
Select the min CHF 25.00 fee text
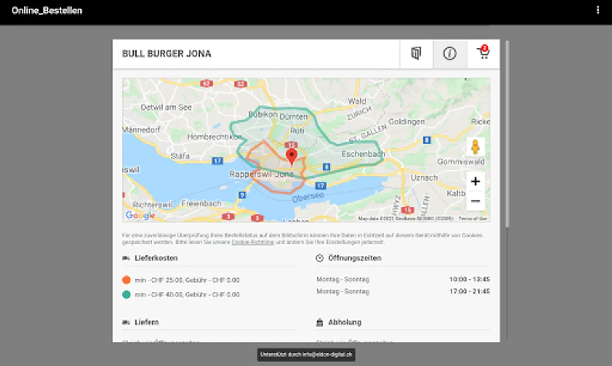(187, 280)
